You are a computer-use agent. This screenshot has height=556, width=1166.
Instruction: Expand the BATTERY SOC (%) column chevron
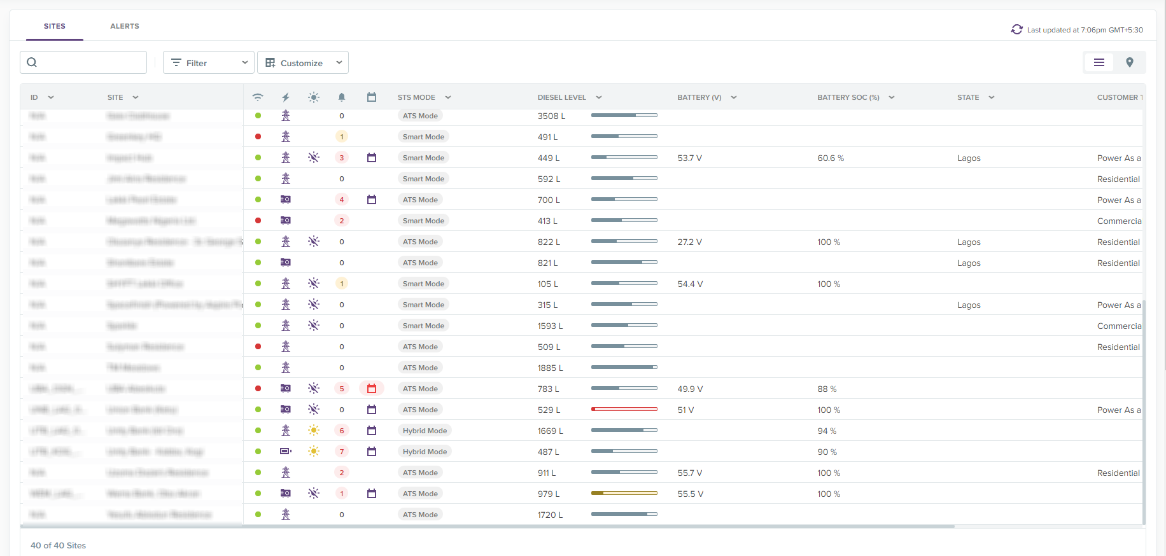pyautogui.click(x=892, y=97)
